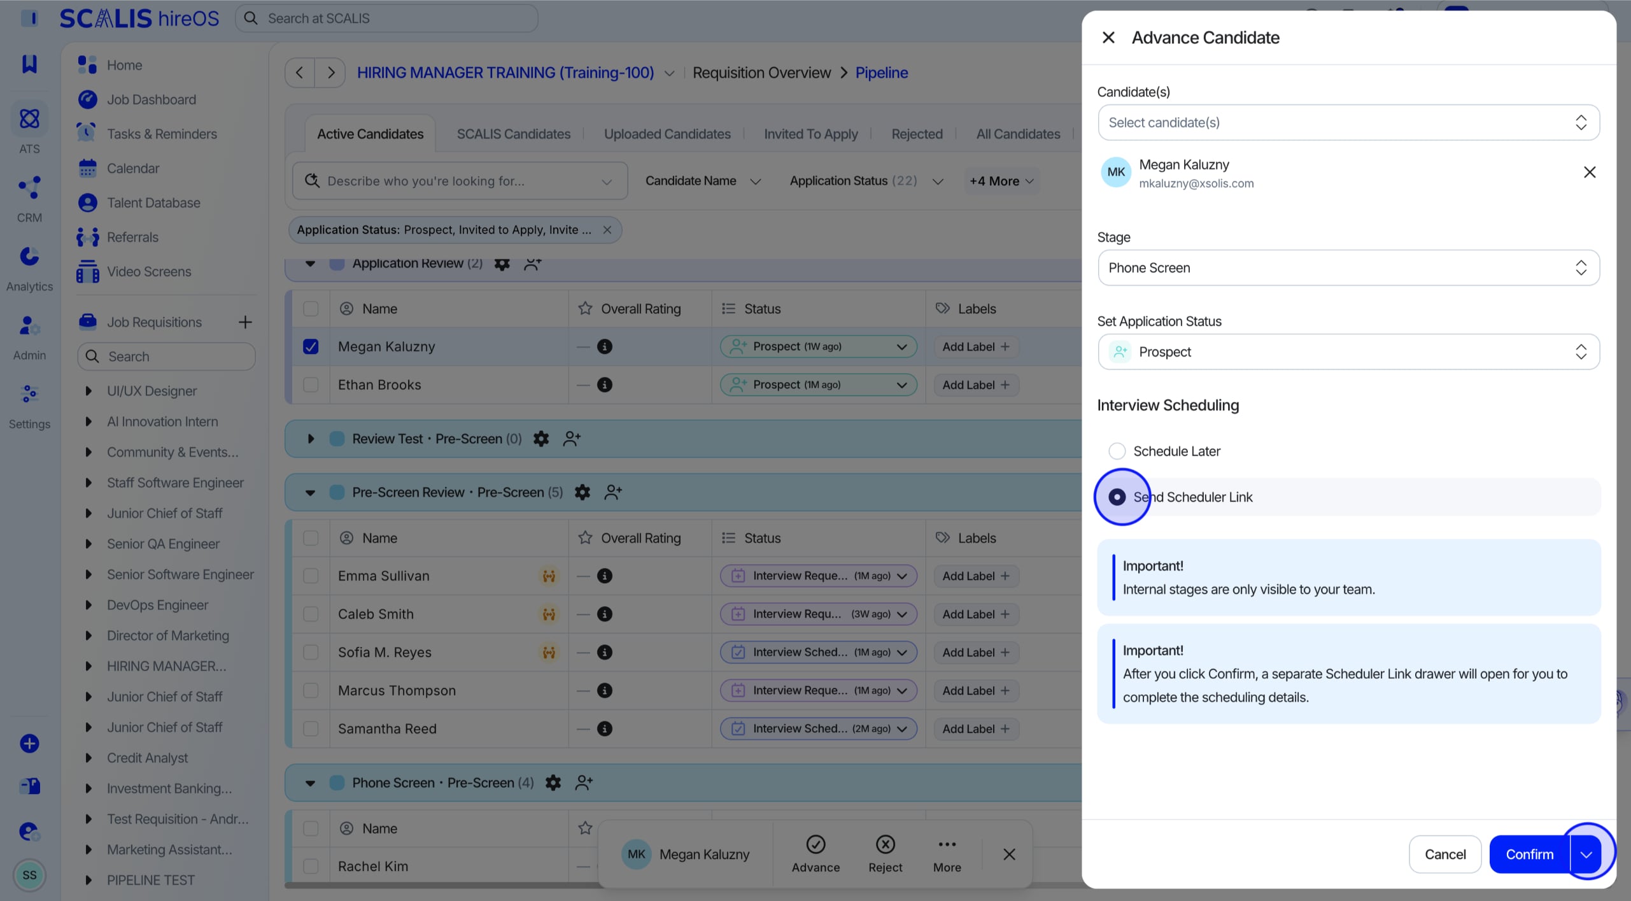Click the Cancel button
Screen dimensions: 1631x901
(1444, 855)
